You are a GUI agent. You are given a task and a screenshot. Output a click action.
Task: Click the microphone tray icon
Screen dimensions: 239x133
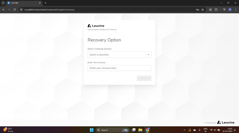tap(199, 130)
